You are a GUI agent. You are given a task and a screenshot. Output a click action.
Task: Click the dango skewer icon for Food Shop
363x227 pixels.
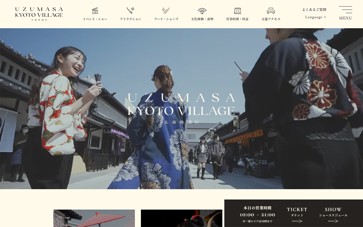coord(166,11)
